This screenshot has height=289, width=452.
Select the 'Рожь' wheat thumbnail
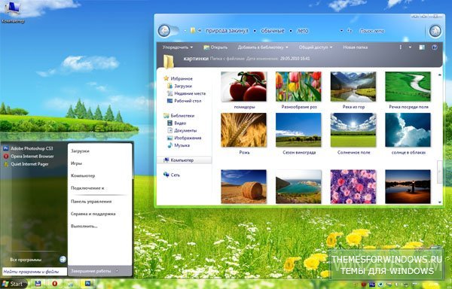(x=244, y=129)
